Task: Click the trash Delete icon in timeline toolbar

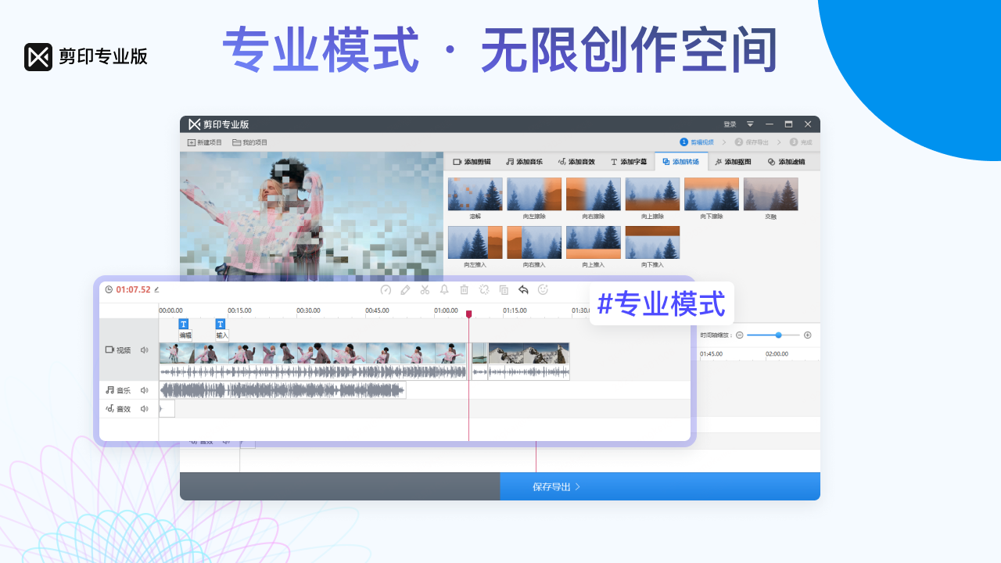Action: tap(464, 289)
